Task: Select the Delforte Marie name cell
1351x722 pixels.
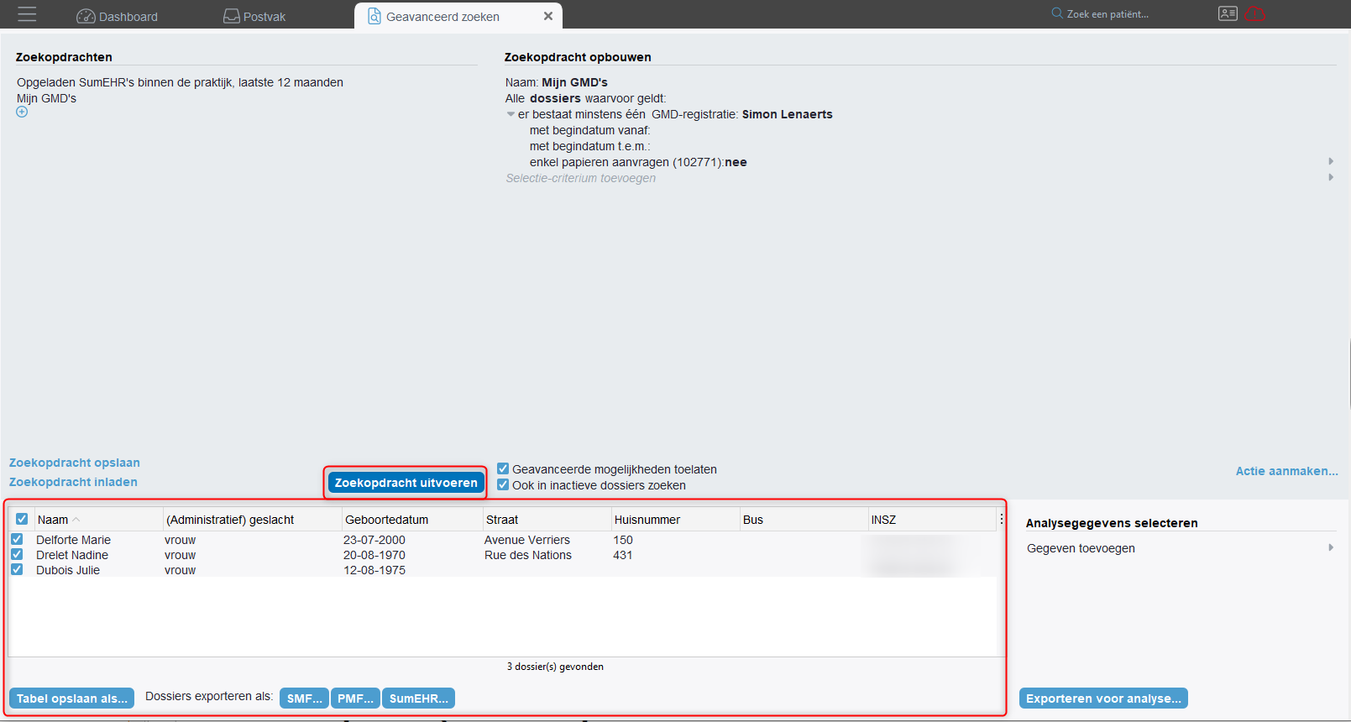Action: (x=73, y=540)
